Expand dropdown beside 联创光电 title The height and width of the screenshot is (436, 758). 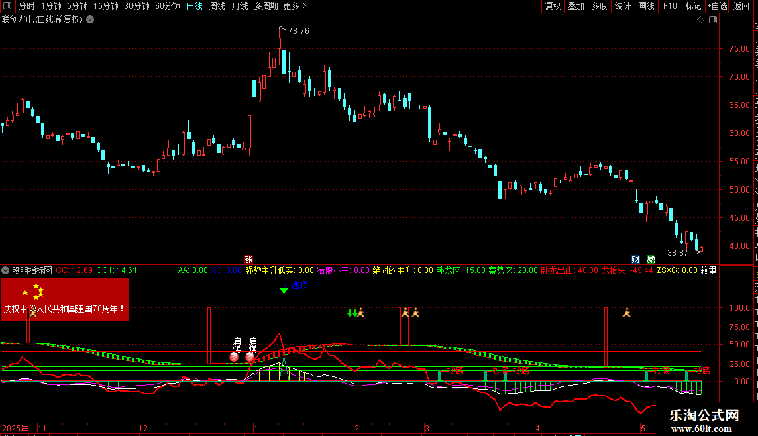(90, 20)
